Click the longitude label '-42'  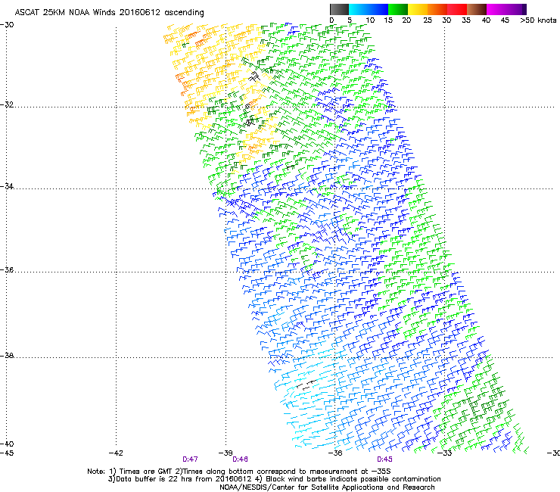pos(116,453)
